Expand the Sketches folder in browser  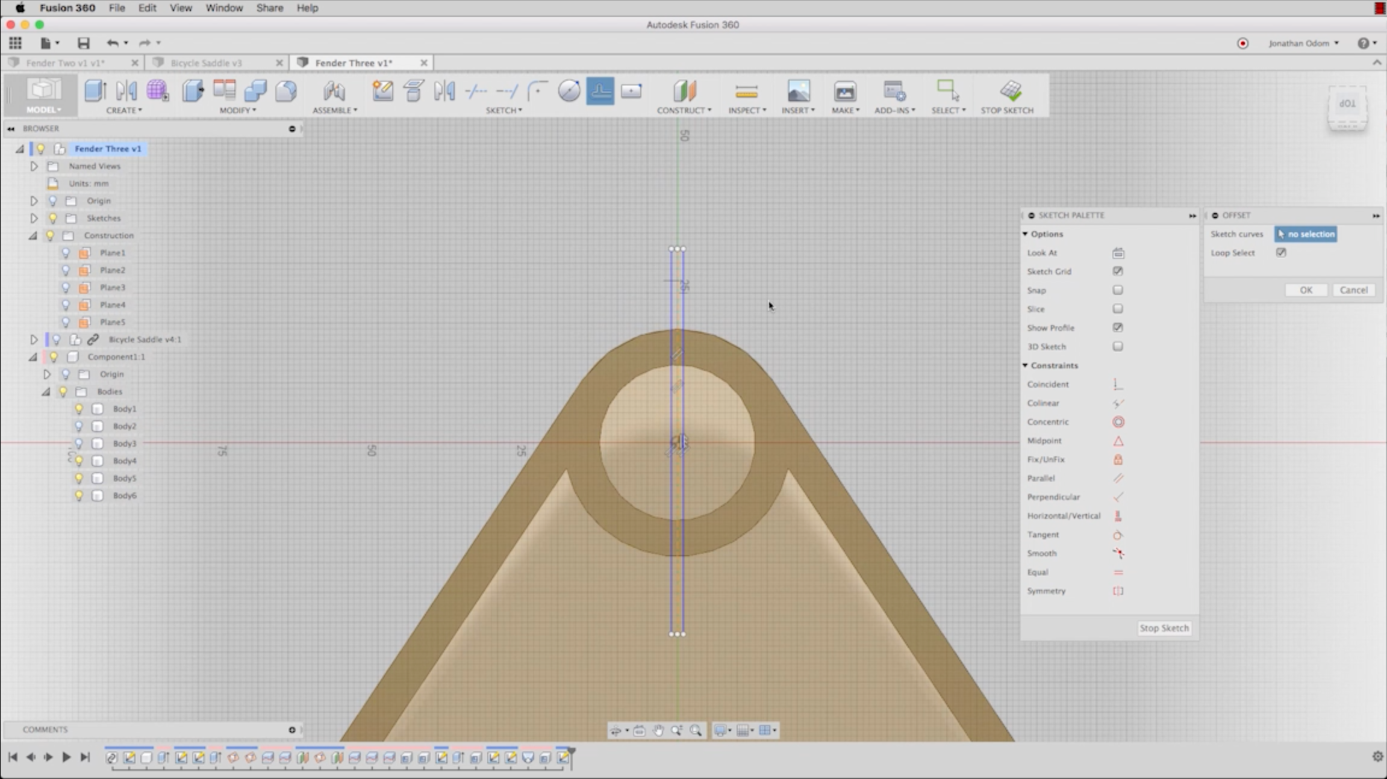pos(34,218)
